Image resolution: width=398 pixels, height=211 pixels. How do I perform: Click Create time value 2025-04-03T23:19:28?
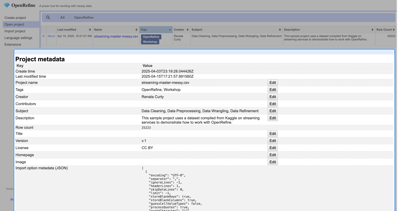point(167,71)
